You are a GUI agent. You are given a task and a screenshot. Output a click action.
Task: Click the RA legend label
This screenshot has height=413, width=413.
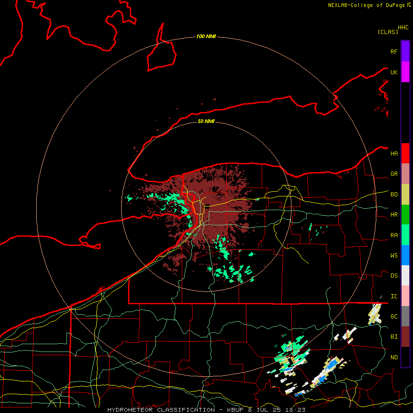coord(394,235)
